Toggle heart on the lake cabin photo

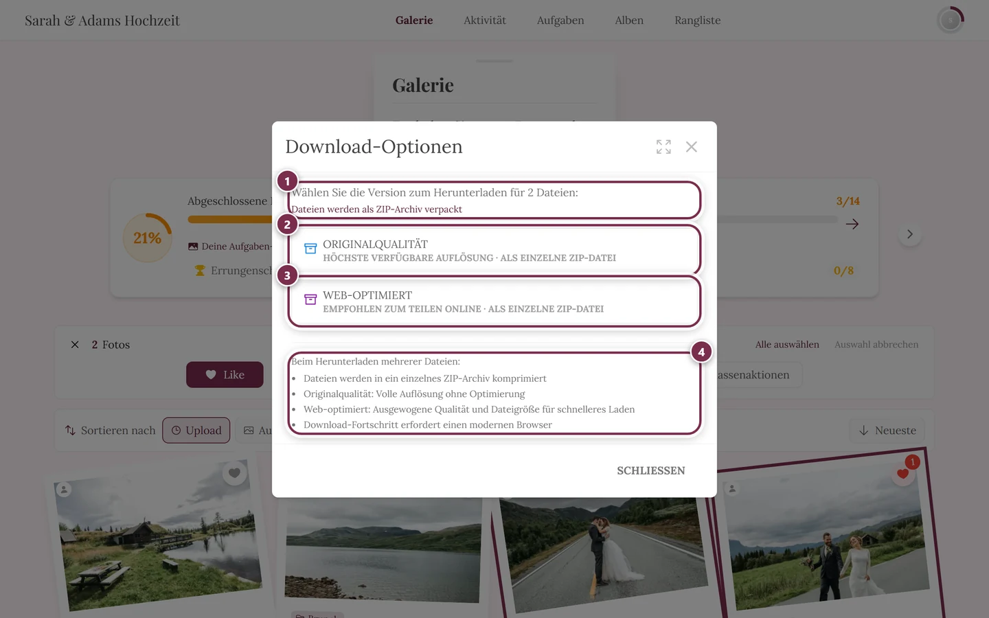(235, 472)
